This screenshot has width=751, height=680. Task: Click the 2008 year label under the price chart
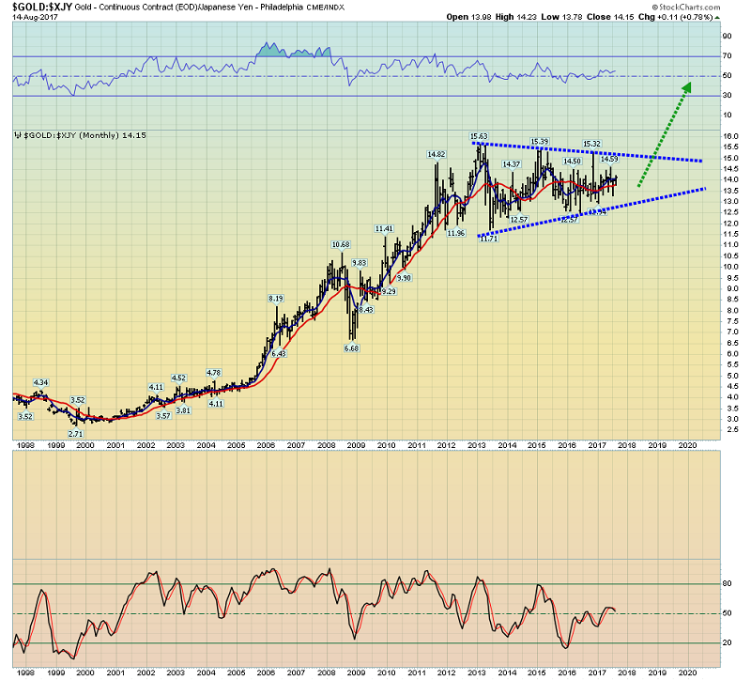pos(326,446)
